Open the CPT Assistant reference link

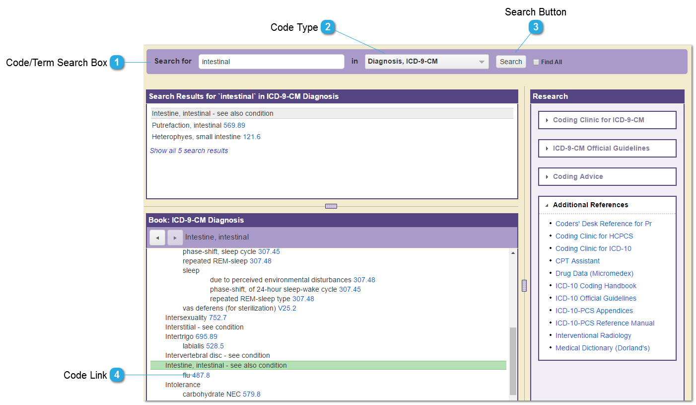point(577,261)
